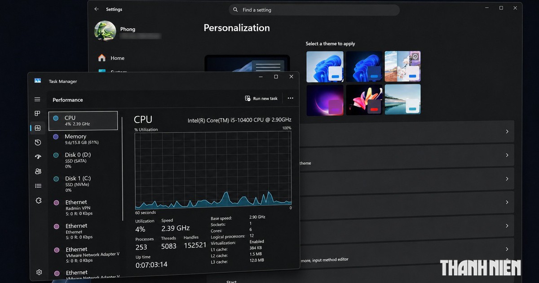This screenshot has height=283, width=539.
Task: Select the Radmin VPN Ethernet entry
Action: click(83, 208)
